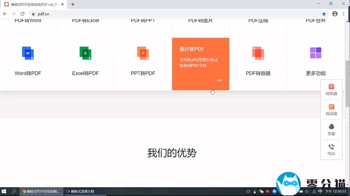350x196 pixels.
Task: Open the PDF转换器 red icon
Action: tap(258, 53)
